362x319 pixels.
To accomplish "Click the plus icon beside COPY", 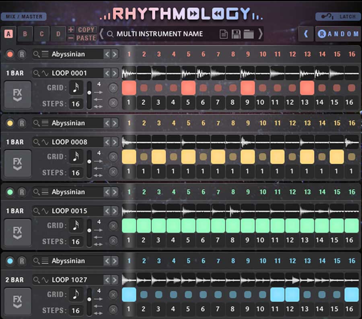I will pos(71,29).
